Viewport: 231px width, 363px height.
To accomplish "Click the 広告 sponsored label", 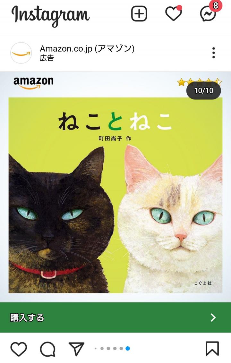I will [x=47, y=58].
